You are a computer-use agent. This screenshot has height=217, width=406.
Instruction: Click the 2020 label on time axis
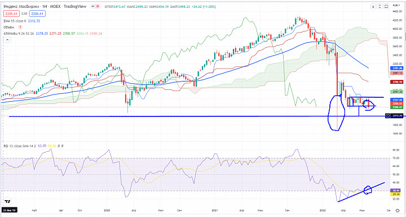click(107, 211)
